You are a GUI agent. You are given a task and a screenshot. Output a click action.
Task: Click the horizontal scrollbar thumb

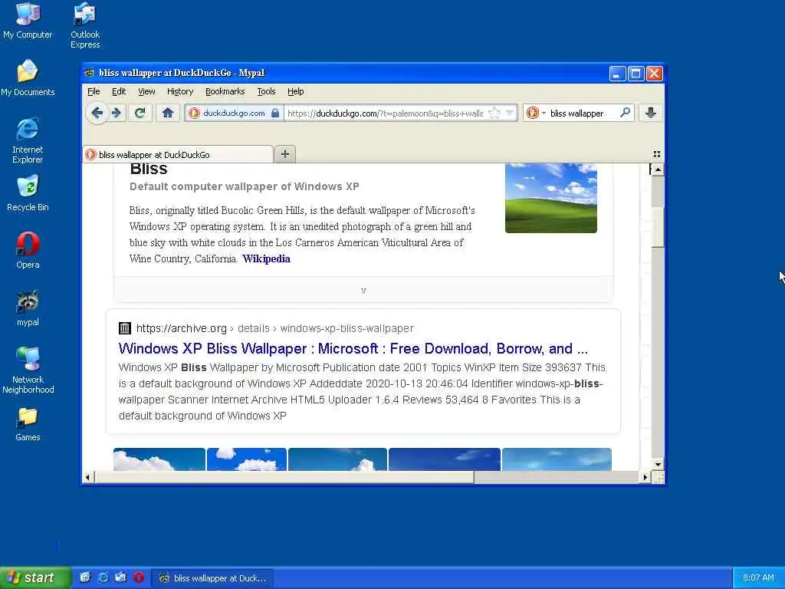tap(284, 477)
